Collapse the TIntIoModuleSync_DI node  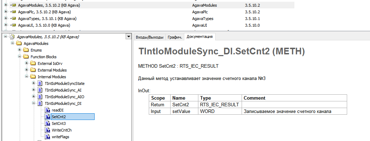[33, 103]
